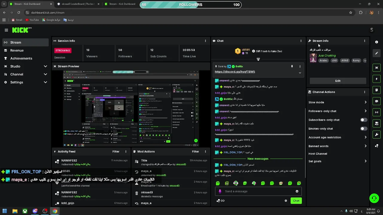
Task: Click the wrench icon in right sidebar
Action: click(377, 134)
